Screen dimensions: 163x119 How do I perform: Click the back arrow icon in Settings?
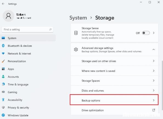pos(3,4)
